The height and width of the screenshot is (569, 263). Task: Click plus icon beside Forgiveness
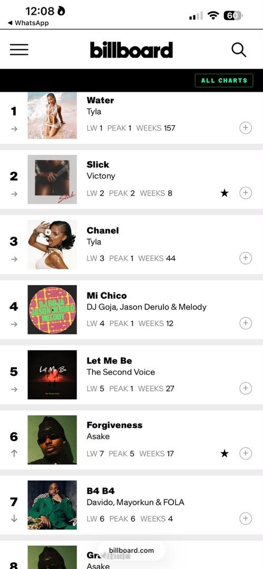(x=246, y=453)
